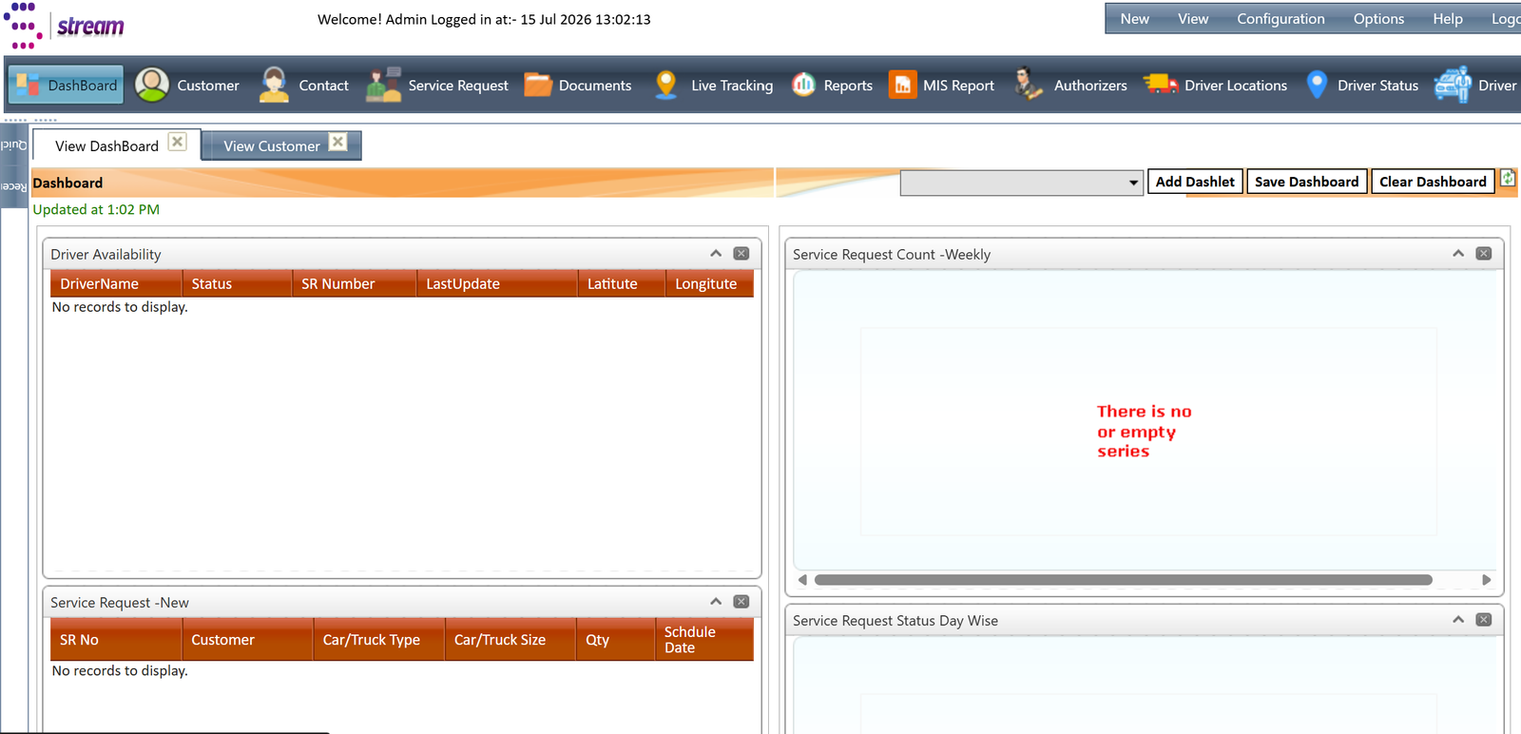
Task: Open the Options menu
Action: point(1378,19)
